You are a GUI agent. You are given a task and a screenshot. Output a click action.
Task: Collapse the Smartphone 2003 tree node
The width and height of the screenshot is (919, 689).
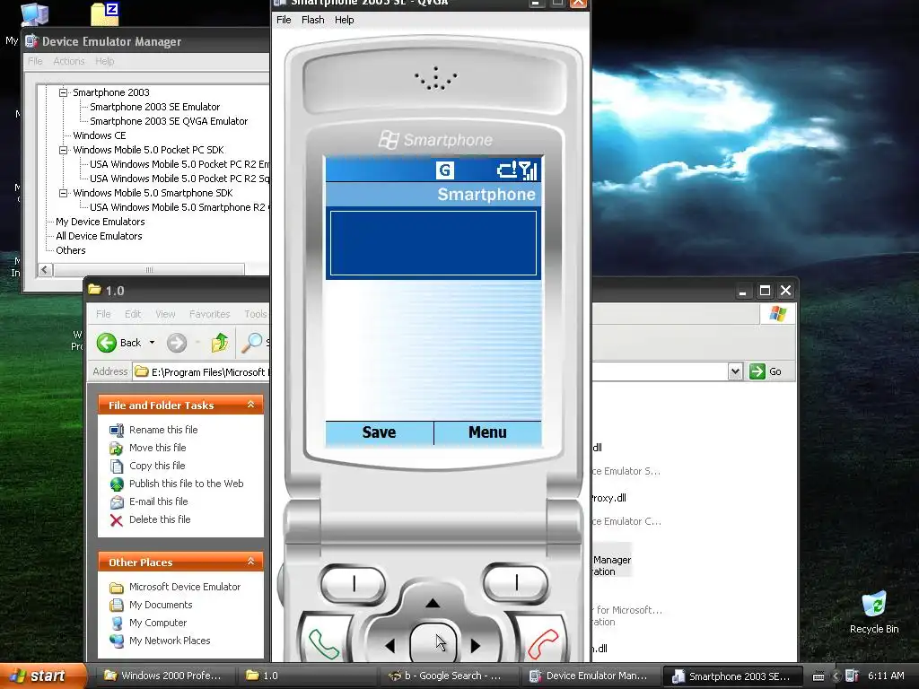(x=64, y=92)
